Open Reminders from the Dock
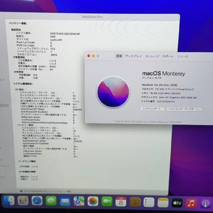Viewport: 213px width, 213px height. pyautogui.click(x=149, y=202)
